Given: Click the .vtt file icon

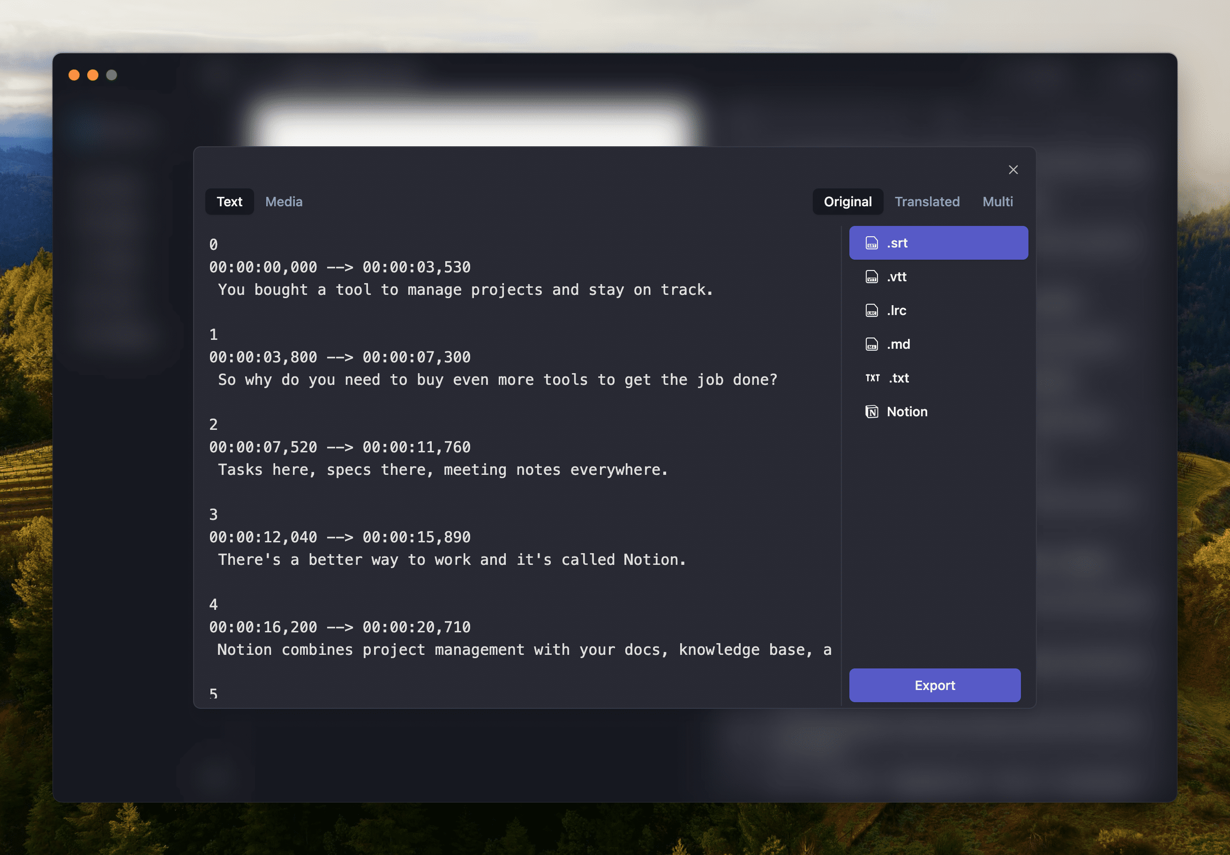Looking at the screenshot, I should coord(871,277).
